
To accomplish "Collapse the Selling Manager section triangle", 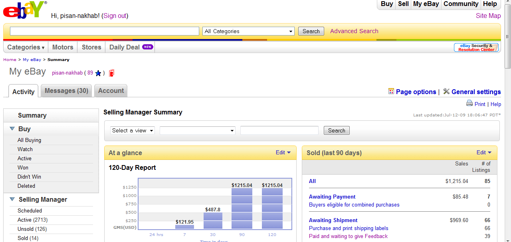I will tap(12, 199).
